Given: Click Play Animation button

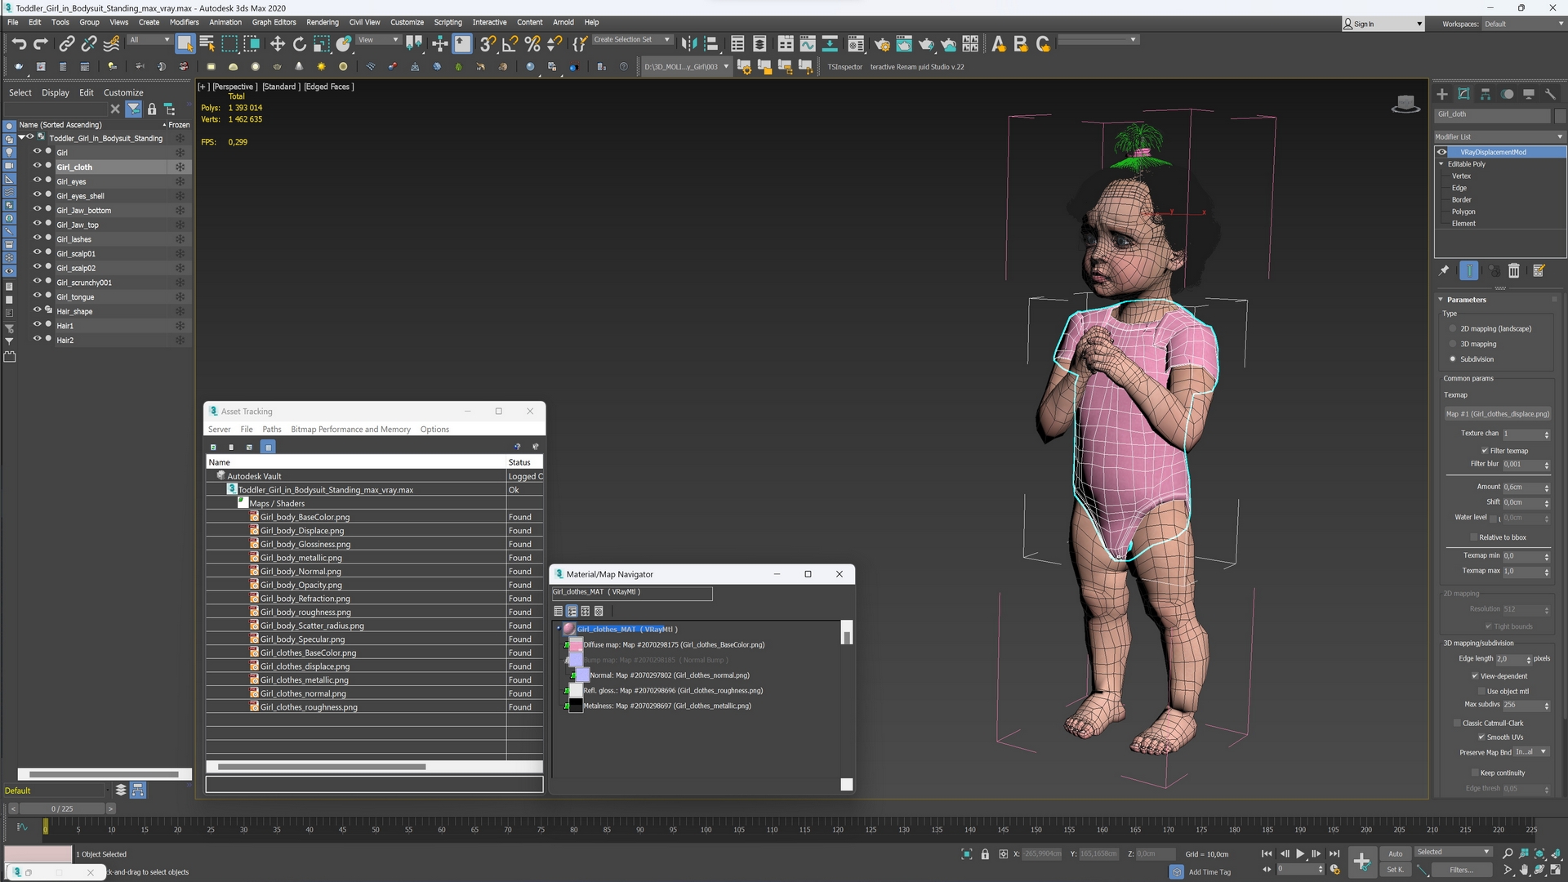Looking at the screenshot, I should [1300, 853].
